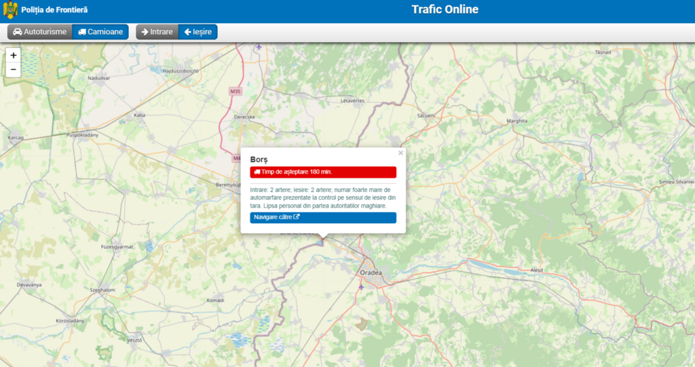Click the Oradea city label on the map
The image size is (695, 367).
[370, 273]
